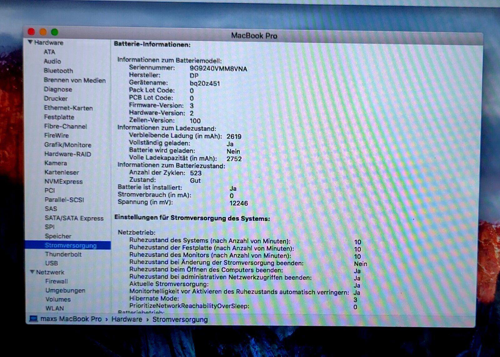The image size is (500, 357).
Task: Open the Ethernet-Karten entry
Action: 68,108
